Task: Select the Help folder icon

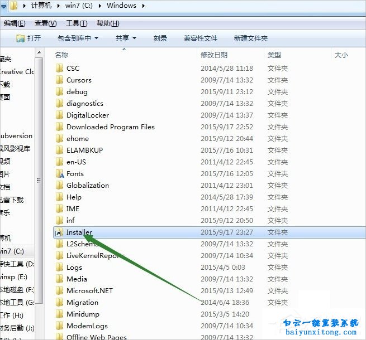Action: point(59,197)
